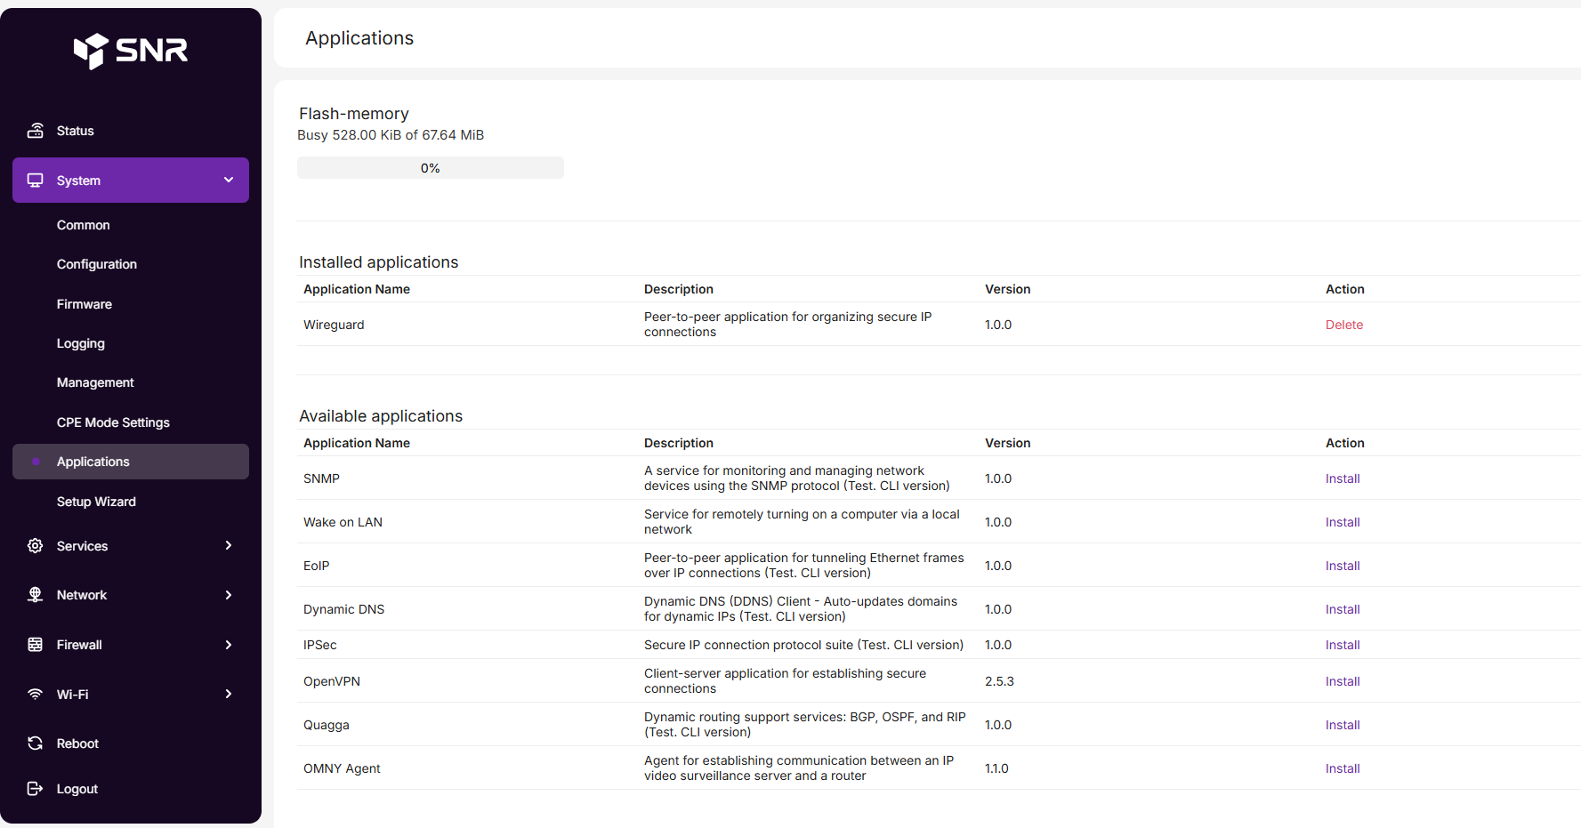Expand the Wi-Fi submenu arrow

(x=229, y=695)
